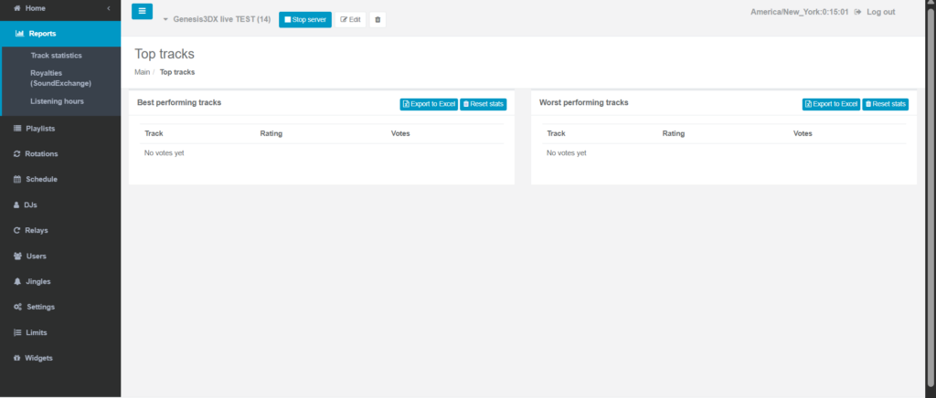Viewport: 936px width, 398px height.
Task: Open Royalties (SoundExchange) report
Action: (57, 78)
